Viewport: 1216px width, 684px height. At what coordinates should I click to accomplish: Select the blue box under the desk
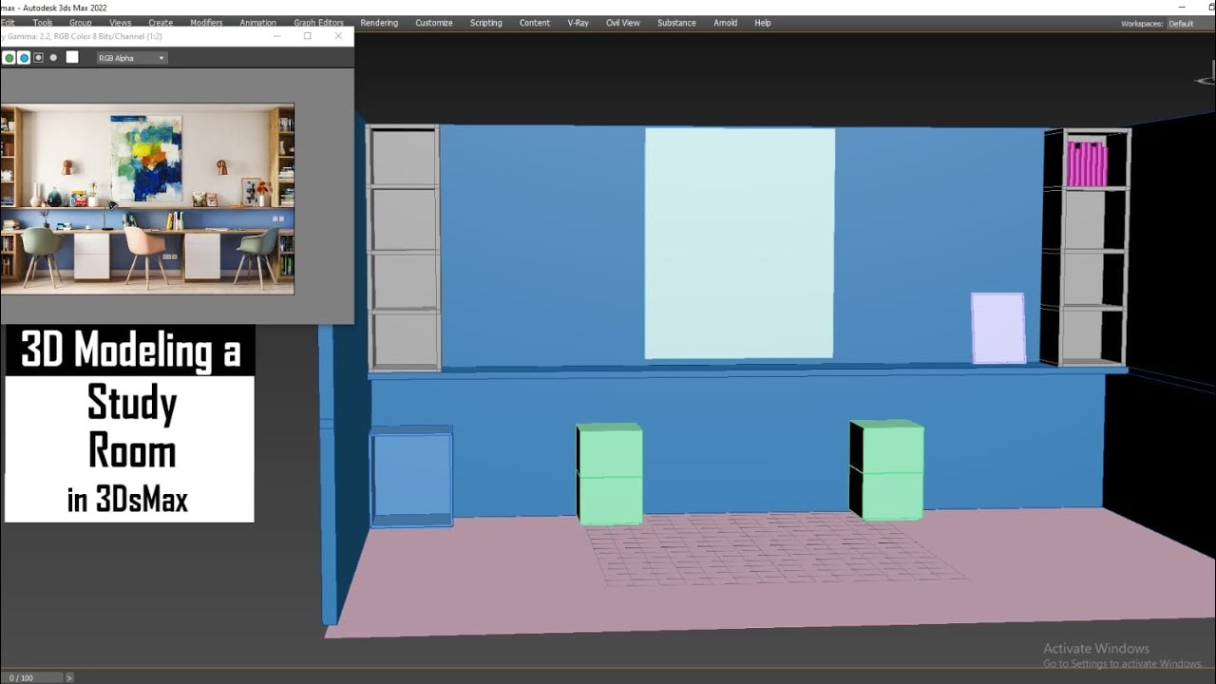click(411, 476)
